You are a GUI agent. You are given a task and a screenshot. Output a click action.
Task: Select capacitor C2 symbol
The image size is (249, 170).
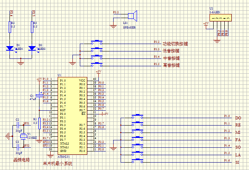18,125
